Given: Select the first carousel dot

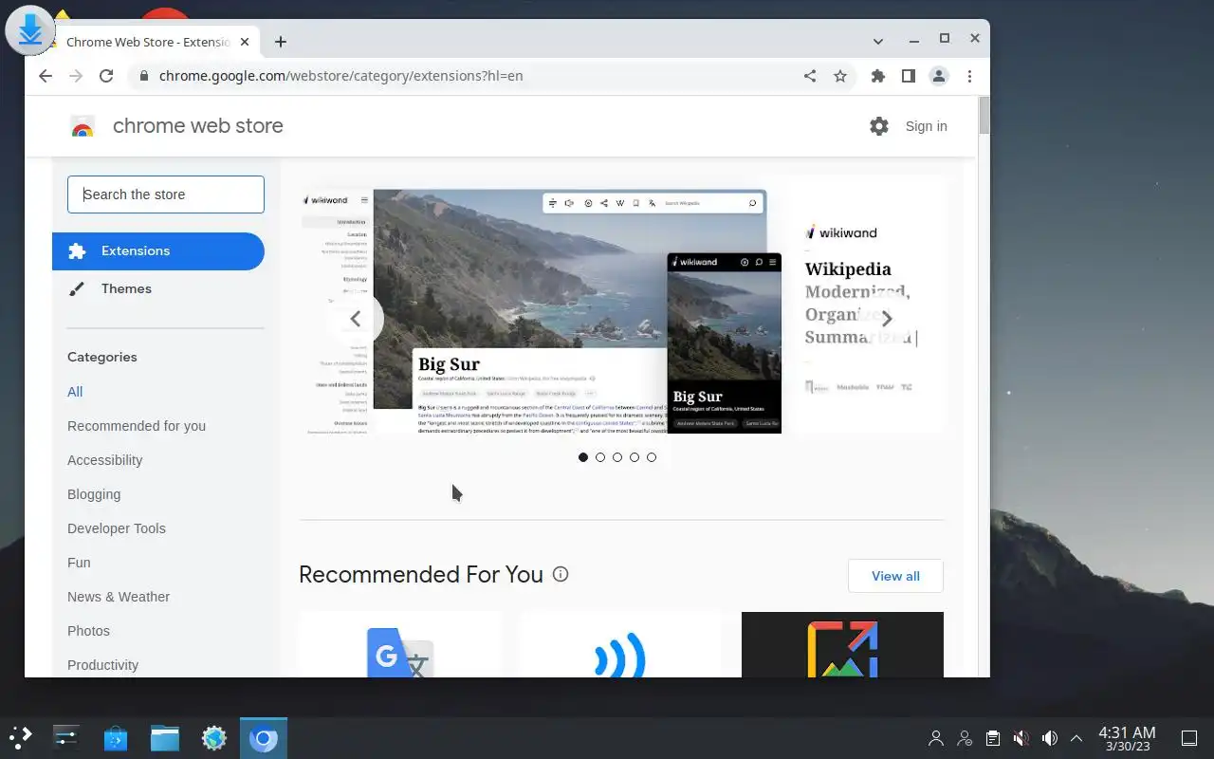Looking at the screenshot, I should pyautogui.click(x=583, y=457).
